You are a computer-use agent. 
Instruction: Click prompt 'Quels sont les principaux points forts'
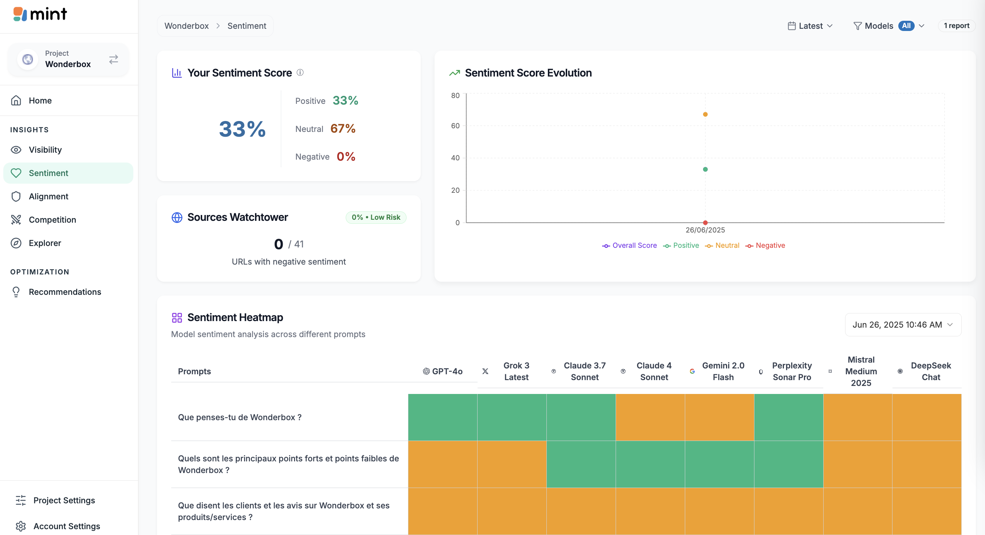288,464
